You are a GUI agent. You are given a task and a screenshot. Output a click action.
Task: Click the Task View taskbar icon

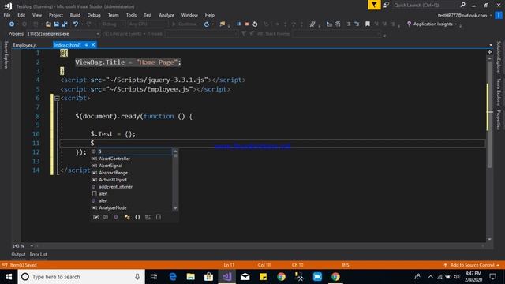point(154,277)
